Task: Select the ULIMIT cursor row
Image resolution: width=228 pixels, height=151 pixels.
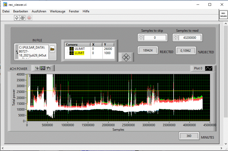Action: click(x=89, y=49)
